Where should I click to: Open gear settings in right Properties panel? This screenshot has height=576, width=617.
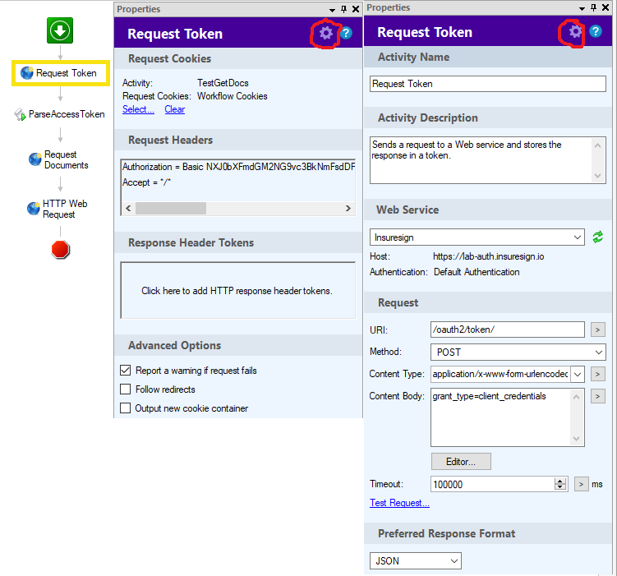[x=575, y=31]
